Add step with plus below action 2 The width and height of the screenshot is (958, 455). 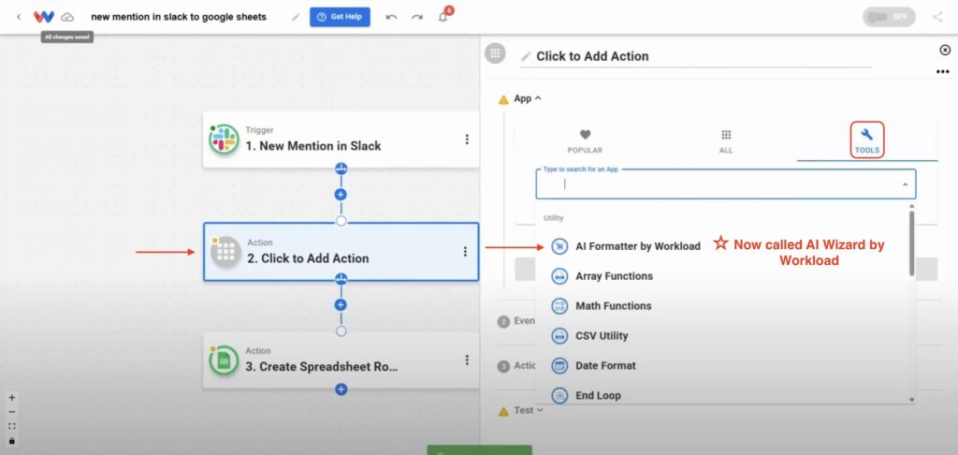[x=341, y=304]
